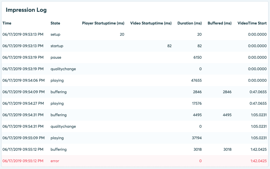The width and height of the screenshot is (270, 169).
Task: Select the red error row
Action: (x=135, y=161)
